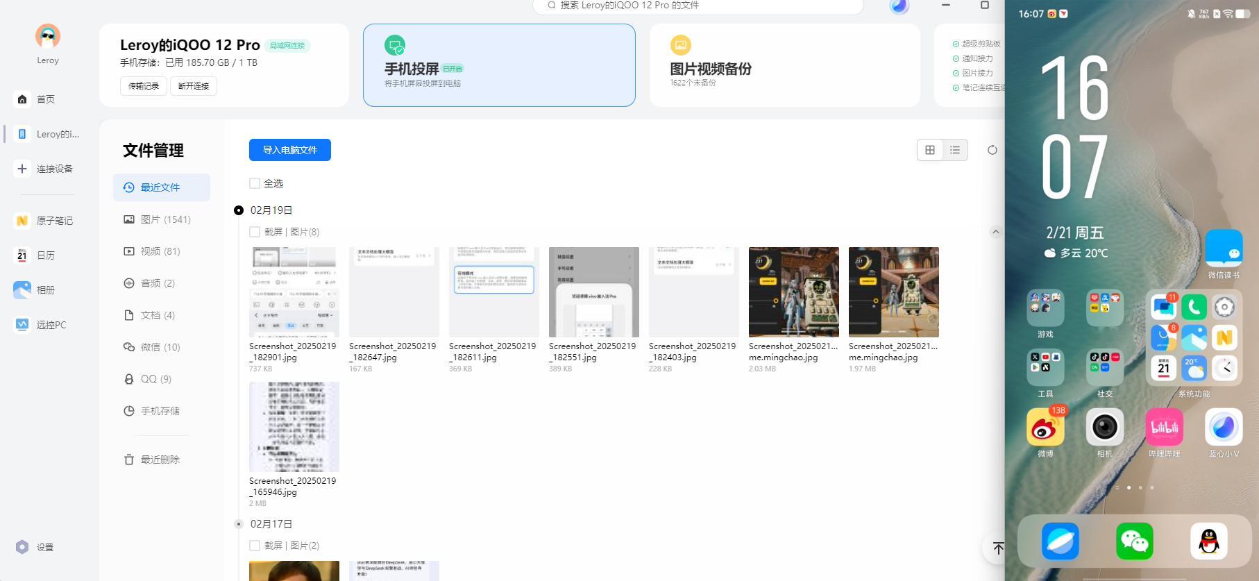This screenshot has height=581, width=1259.
Task: Open 手机投屏 screen mirroring card
Action: click(499, 65)
